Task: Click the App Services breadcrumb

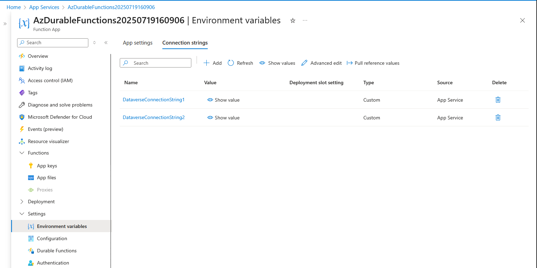Action: (x=44, y=7)
